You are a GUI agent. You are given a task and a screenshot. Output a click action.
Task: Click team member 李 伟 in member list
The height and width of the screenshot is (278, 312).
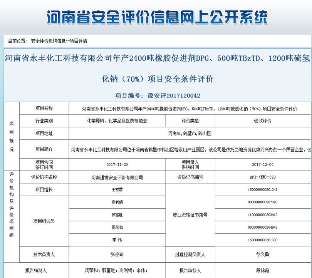[117, 240]
